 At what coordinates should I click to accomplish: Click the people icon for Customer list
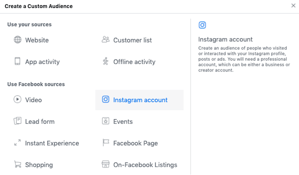click(105, 40)
